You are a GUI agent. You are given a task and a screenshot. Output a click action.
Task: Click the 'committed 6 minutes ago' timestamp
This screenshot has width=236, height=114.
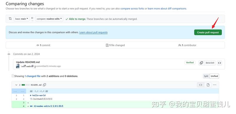tap(48, 66)
